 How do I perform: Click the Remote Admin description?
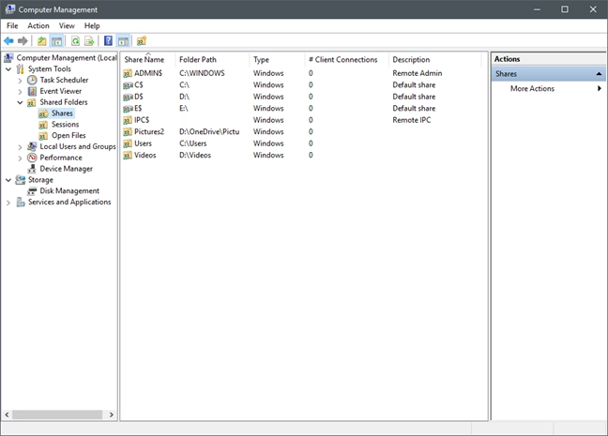418,73
